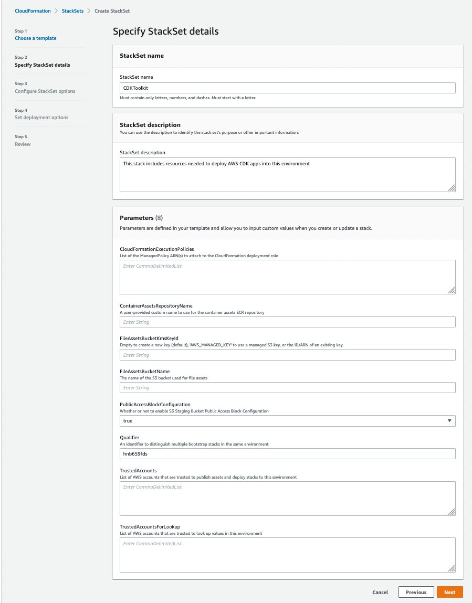This screenshot has width=472, height=603.
Task: Open the CloudFormation breadcrumb link
Action: [33, 10]
